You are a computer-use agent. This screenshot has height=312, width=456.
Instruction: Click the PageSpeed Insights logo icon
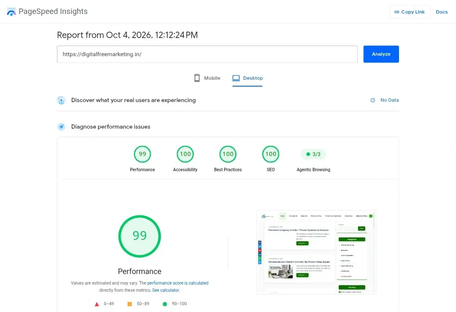(11, 12)
